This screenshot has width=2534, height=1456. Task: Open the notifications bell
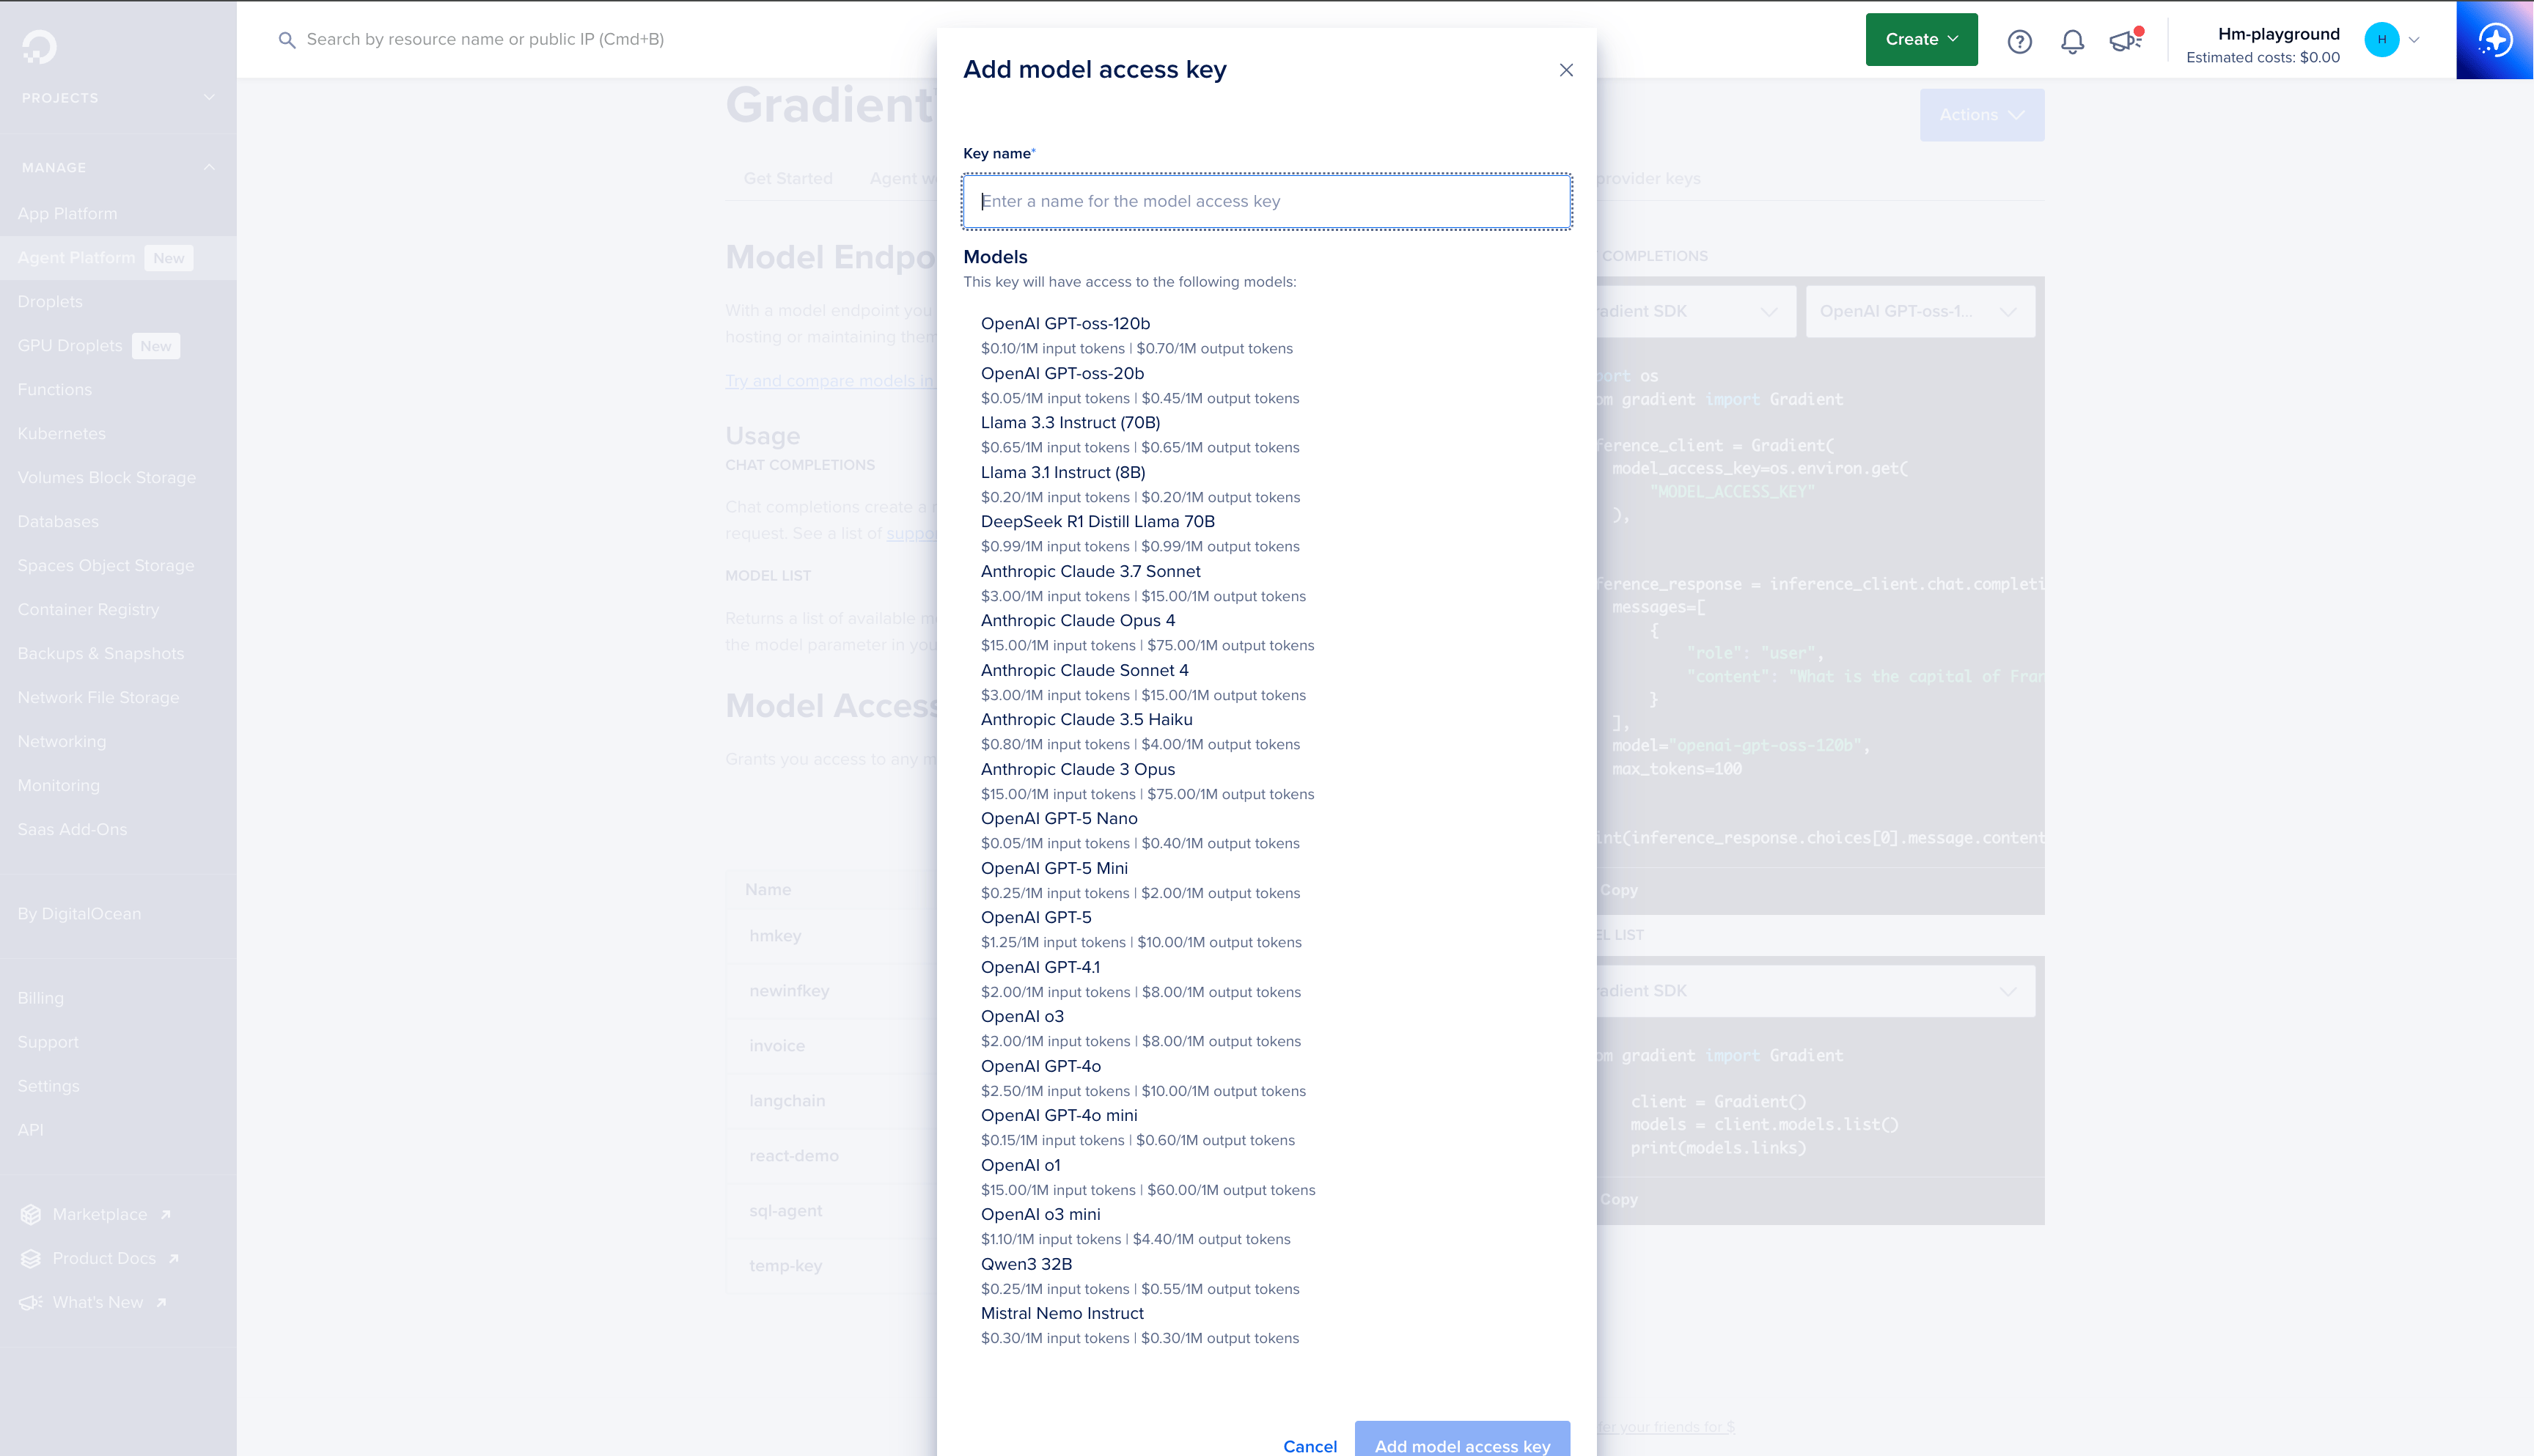(x=2072, y=41)
